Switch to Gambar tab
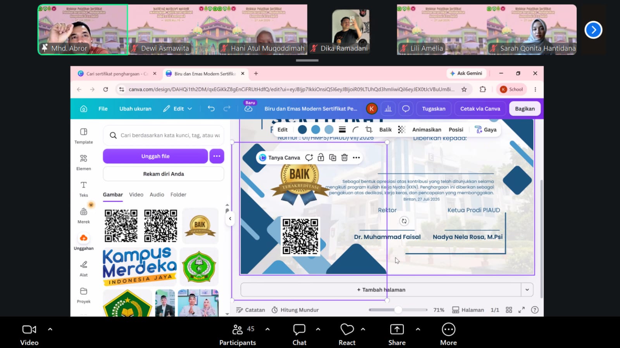Screen dimensions: 620x348 tap(113, 195)
